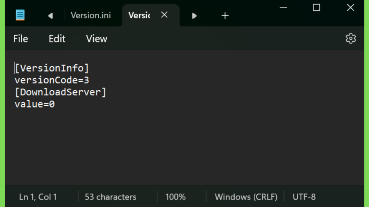The width and height of the screenshot is (369, 207).
Task: Select the active Versic tab
Action: coord(139,15)
